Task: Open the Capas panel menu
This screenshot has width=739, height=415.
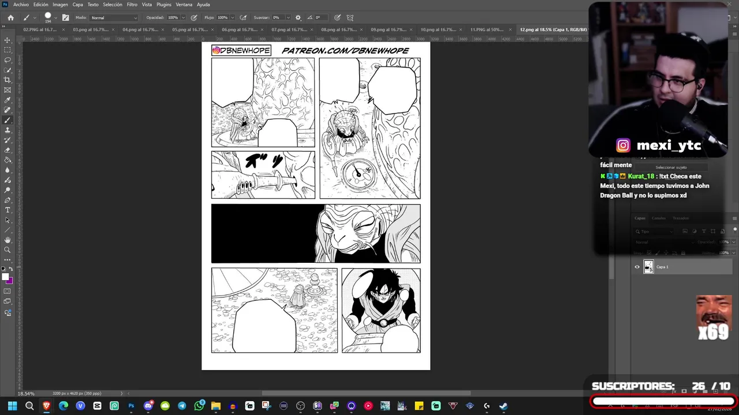Action: [x=734, y=218]
